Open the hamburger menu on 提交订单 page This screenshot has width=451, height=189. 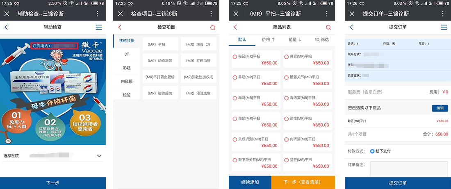(x=444, y=27)
